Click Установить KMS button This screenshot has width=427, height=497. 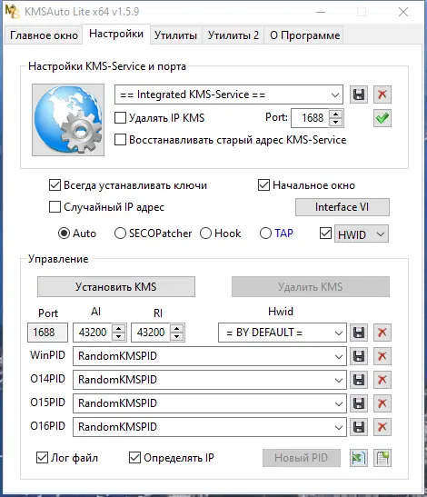(116, 287)
